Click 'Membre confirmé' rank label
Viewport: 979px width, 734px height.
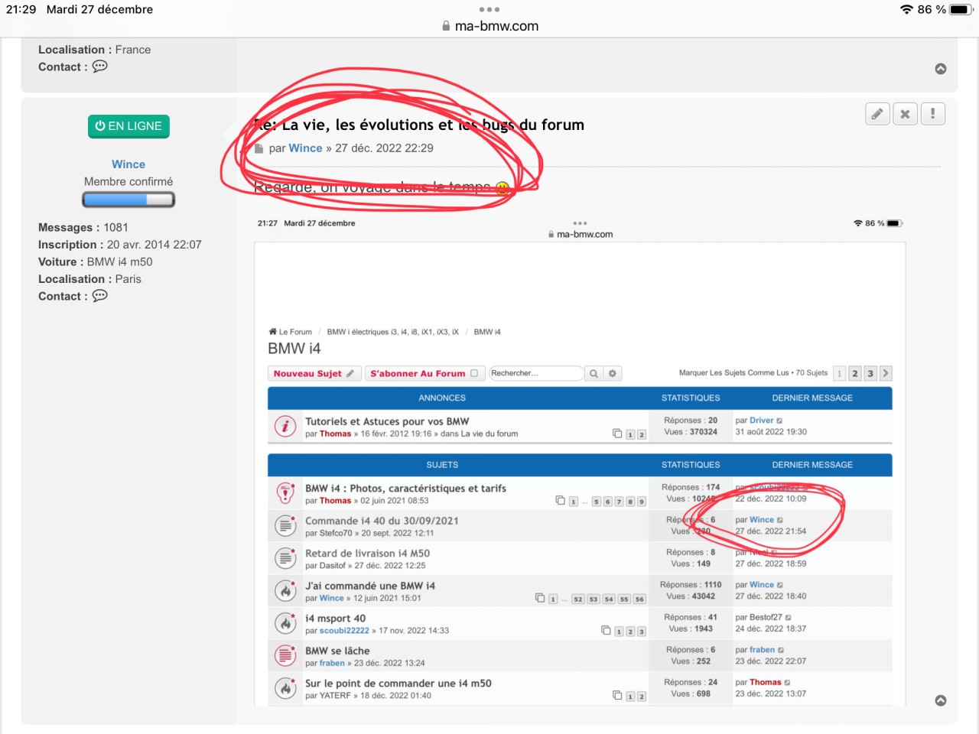pyautogui.click(x=128, y=182)
